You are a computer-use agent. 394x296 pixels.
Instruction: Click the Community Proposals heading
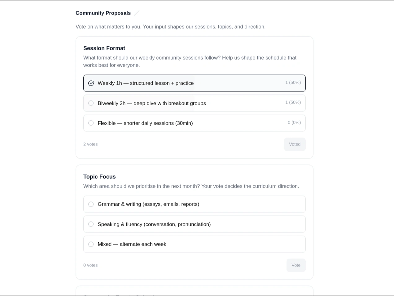pyautogui.click(x=103, y=13)
